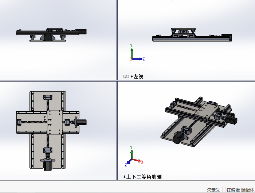The width and height of the screenshot is (255, 193).
Task: Click the green Y axis of the left-view triad
Action: click(x=132, y=53)
